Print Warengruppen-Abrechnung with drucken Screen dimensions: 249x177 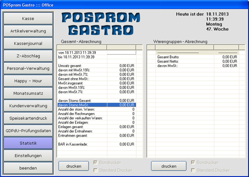click(169, 166)
